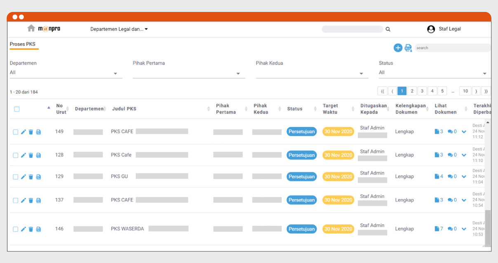Open comments icon for row 137
The image size is (498, 263).
[450, 200]
